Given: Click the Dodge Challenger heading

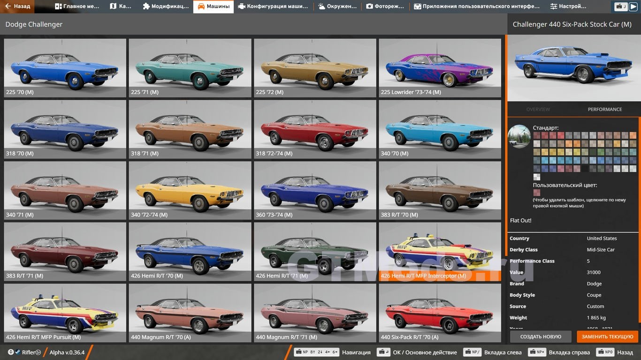Looking at the screenshot, I should point(34,24).
